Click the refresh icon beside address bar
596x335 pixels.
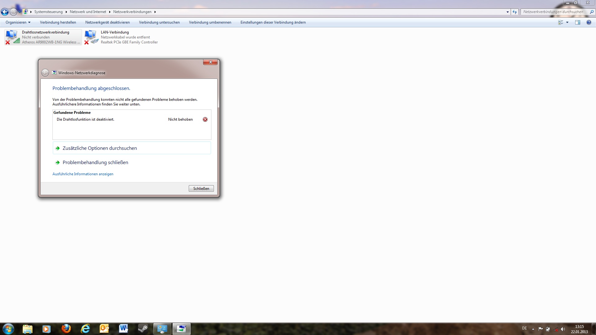coord(515,12)
